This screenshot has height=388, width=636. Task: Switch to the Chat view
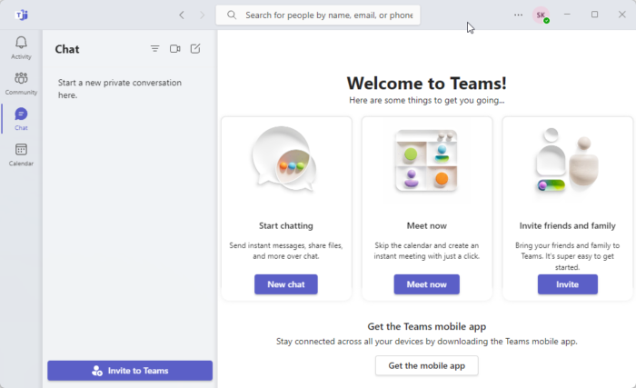(21, 118)
